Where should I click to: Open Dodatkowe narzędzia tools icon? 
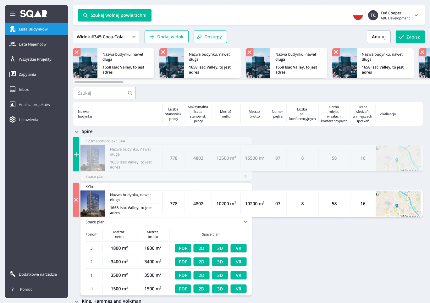pyautogui.click(x=13, y=274)
